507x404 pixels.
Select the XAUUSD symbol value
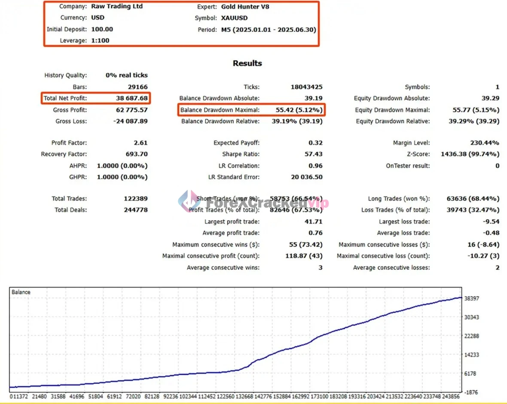point(234,18)
